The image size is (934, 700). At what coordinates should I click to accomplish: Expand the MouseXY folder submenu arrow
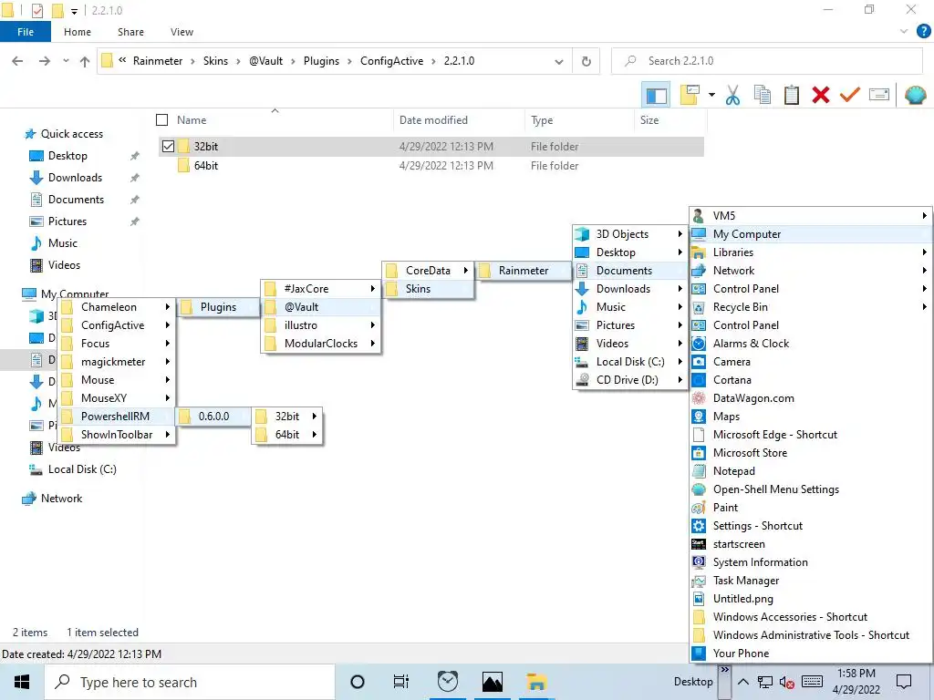(x=168, y=398)
